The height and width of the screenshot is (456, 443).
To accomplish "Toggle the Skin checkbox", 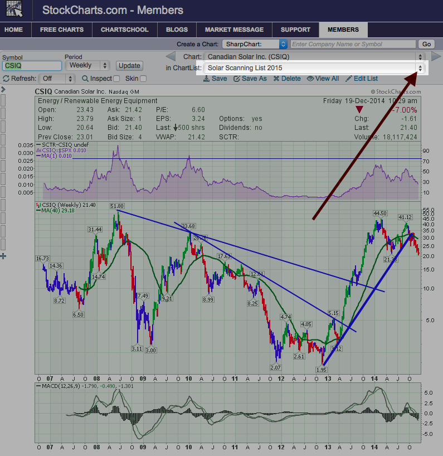I will click(143, 79).
